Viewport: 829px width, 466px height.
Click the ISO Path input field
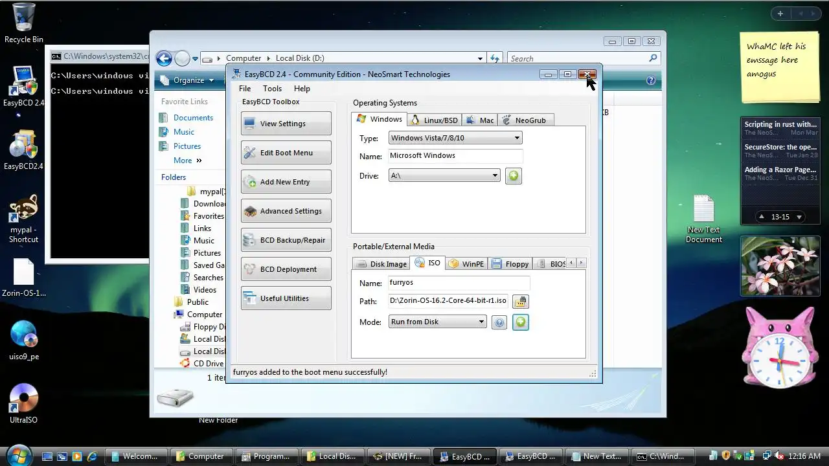(448, 301)
